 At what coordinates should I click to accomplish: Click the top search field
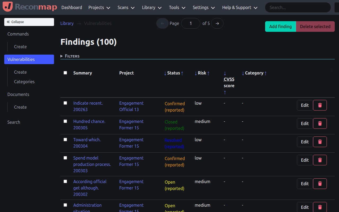[298, 7]
